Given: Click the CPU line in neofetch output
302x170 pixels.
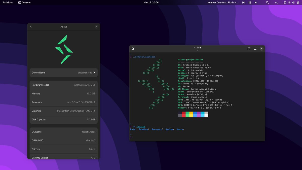Looking at the screenshot, I should pos(200,100).
